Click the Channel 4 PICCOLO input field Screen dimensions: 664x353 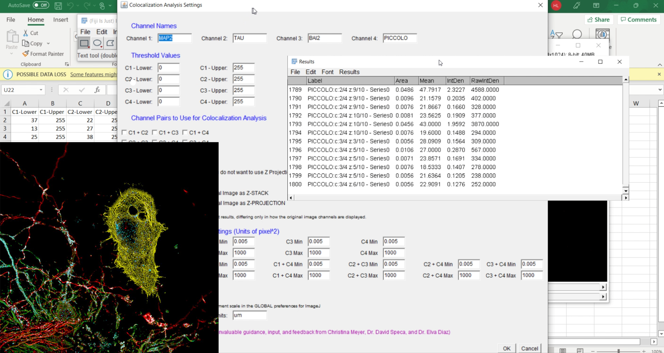click(x=400, y=38)
